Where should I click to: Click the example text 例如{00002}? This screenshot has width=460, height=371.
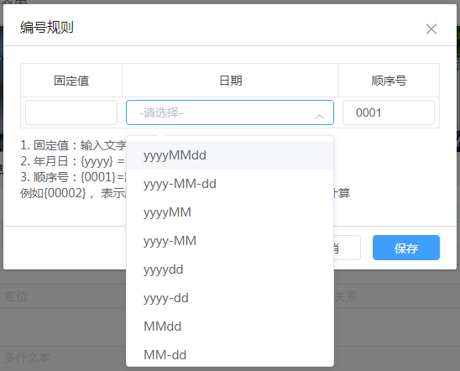point(53,193)
